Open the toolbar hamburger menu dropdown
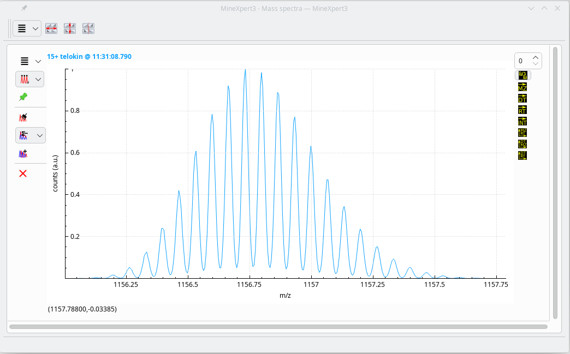Screen dimensions: 570x354 tap(35, 28)
